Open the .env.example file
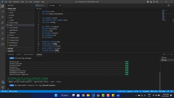The width and height of the screenshot is (174, 98). coord(13,28)
